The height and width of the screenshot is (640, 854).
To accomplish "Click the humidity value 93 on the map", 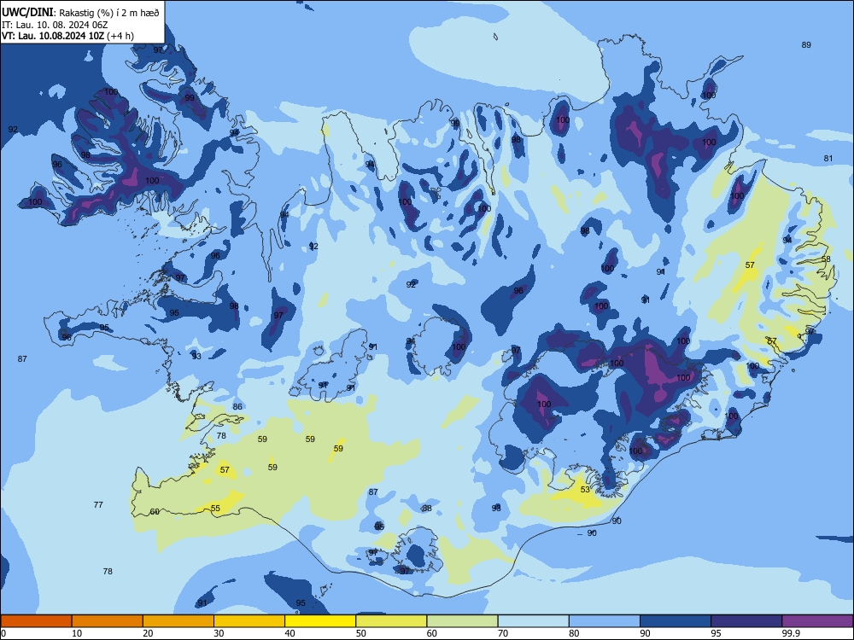I will click(x=196, y=356).
